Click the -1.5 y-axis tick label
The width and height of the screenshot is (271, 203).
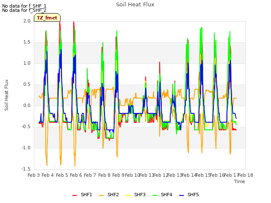tap(26, 169)
